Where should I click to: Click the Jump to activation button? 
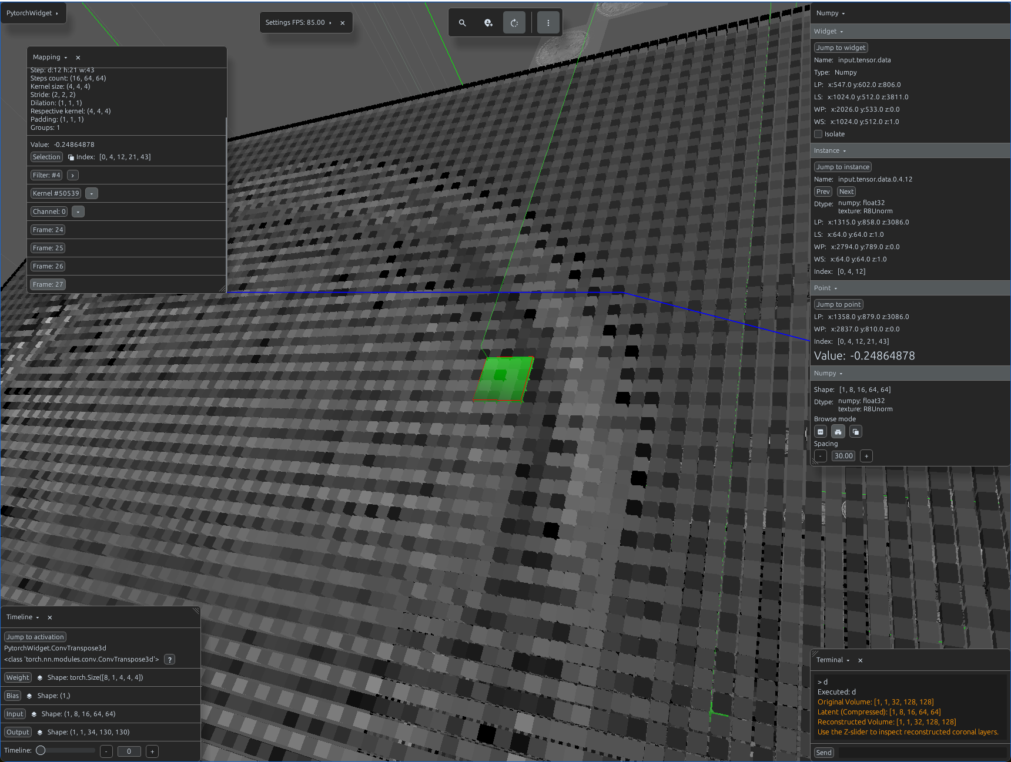tap(35, 637)
